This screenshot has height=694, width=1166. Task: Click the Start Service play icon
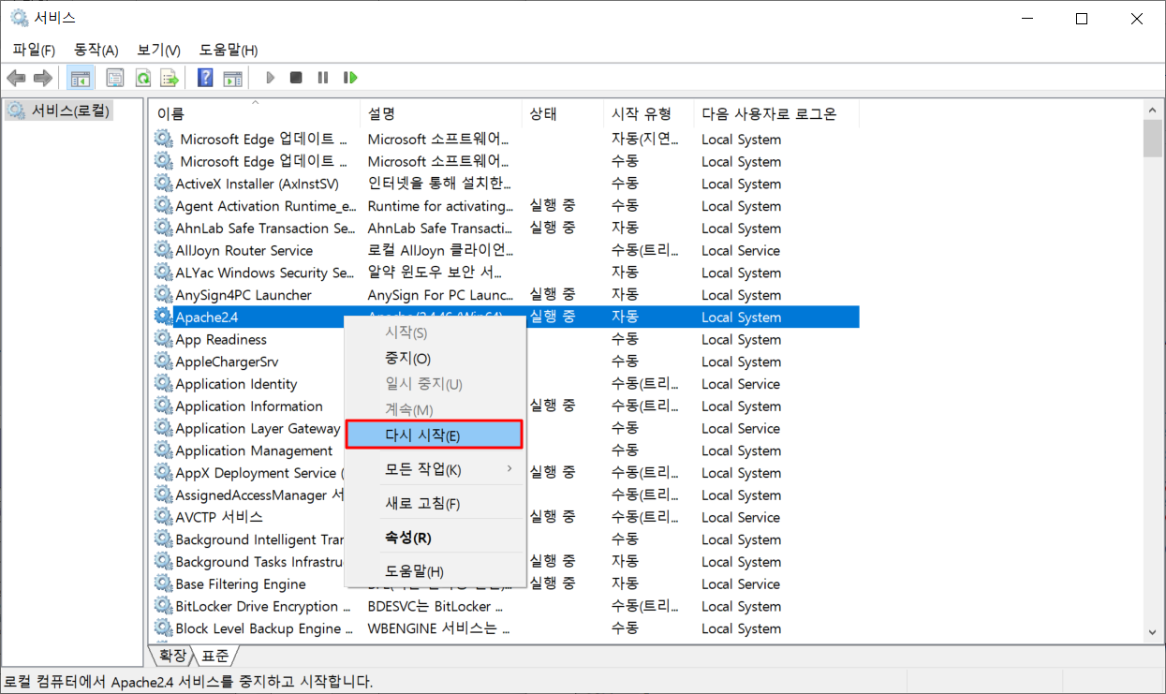pyautogui.click(x=270, y=78)
